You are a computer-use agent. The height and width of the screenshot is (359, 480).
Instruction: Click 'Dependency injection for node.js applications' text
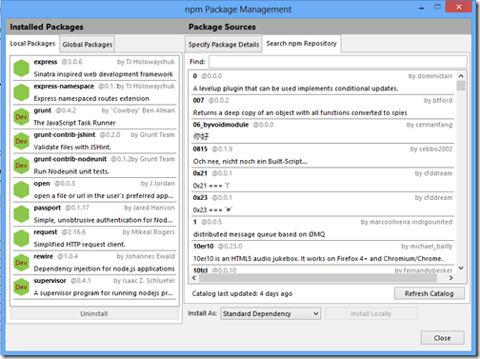pyautogui.click(x=104, y=269)
